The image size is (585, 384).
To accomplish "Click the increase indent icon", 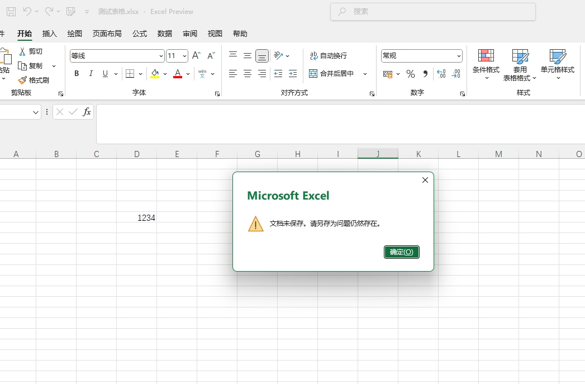I will coord(293,74).
